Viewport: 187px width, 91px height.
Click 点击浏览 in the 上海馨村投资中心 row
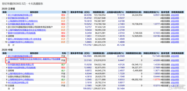tap(175, 42)
